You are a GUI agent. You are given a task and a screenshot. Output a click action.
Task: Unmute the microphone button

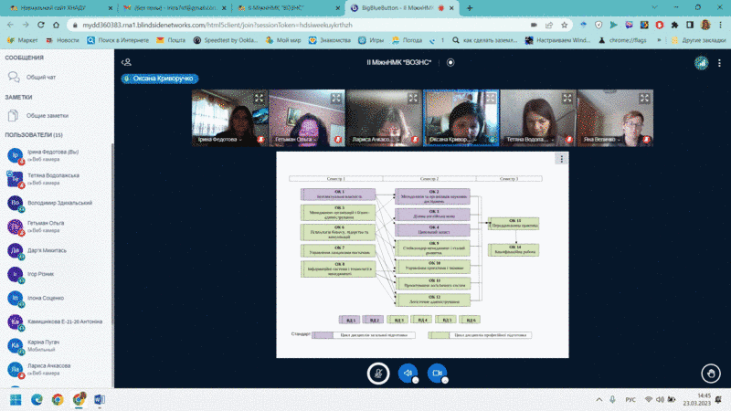point(378,374)
